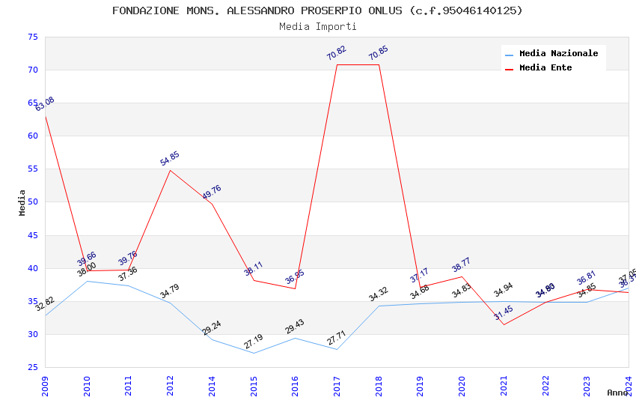Click the 2020 year tick label
Image resolution: width=636 pixels, height=412 pixels.
(x=462, y=386)
